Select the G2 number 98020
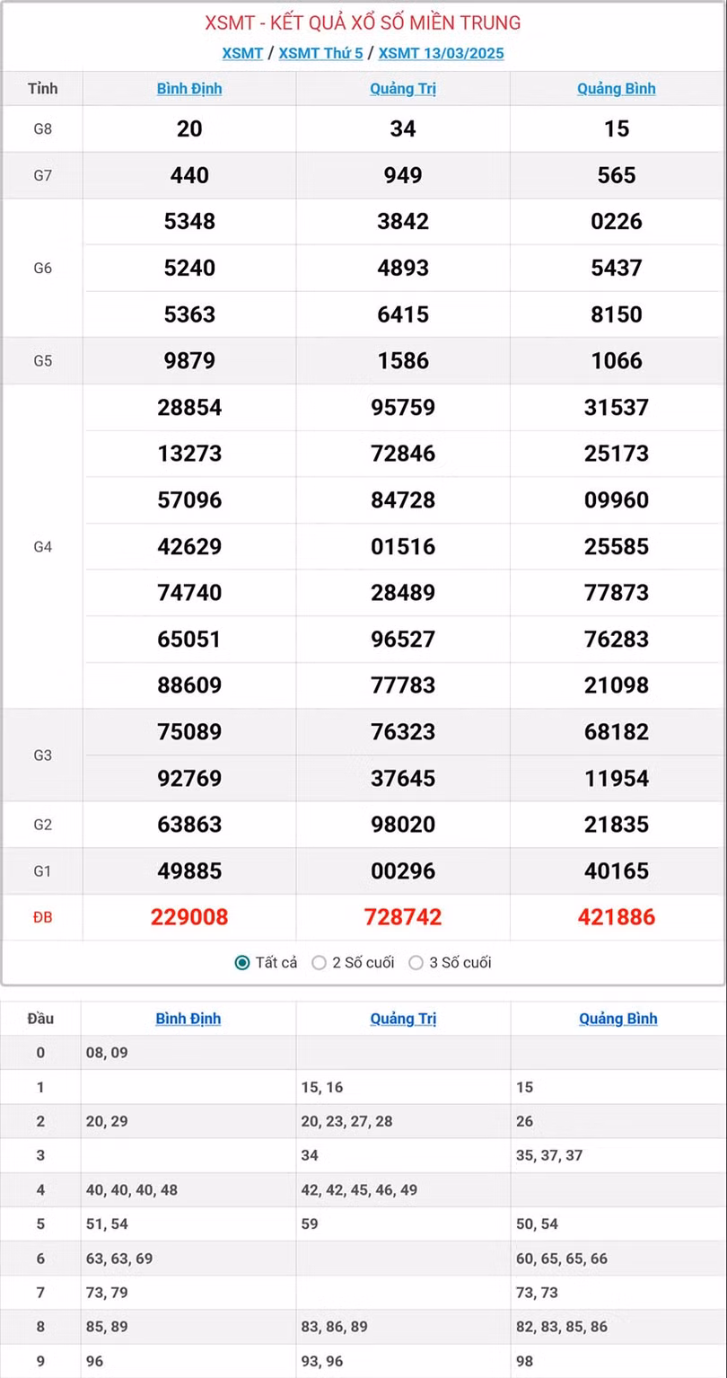The image size is (727, 1378). (x=403, y=825)
